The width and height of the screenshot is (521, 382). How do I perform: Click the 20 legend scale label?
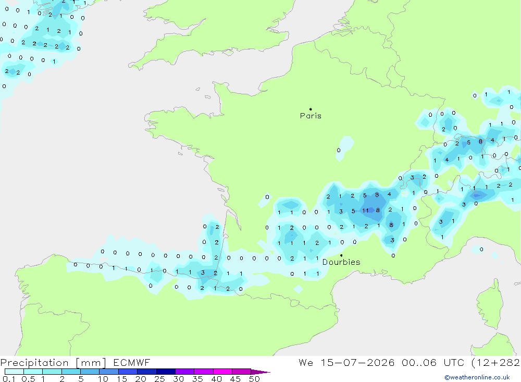141,379
